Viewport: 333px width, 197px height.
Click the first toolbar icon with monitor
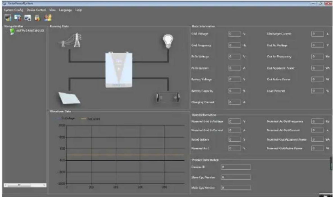tap(8, 18)
